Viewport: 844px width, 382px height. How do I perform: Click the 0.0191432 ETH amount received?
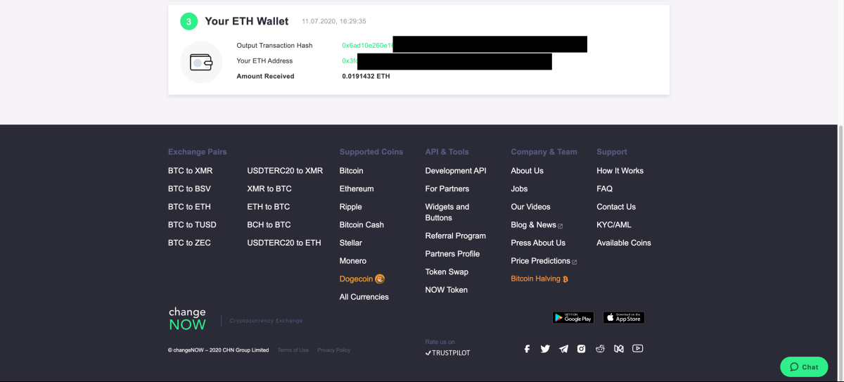[366, 76]
